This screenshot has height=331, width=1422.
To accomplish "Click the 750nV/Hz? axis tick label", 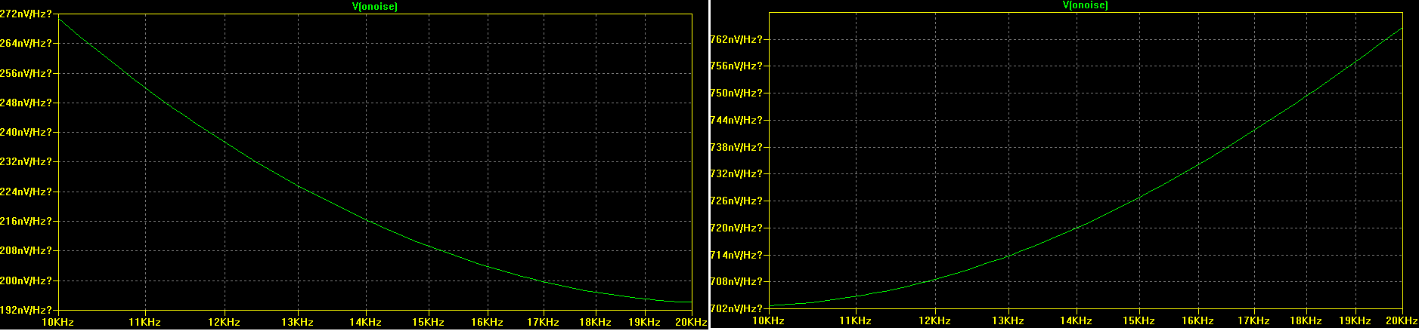I will pyautogui.click(x=737, y=93).
